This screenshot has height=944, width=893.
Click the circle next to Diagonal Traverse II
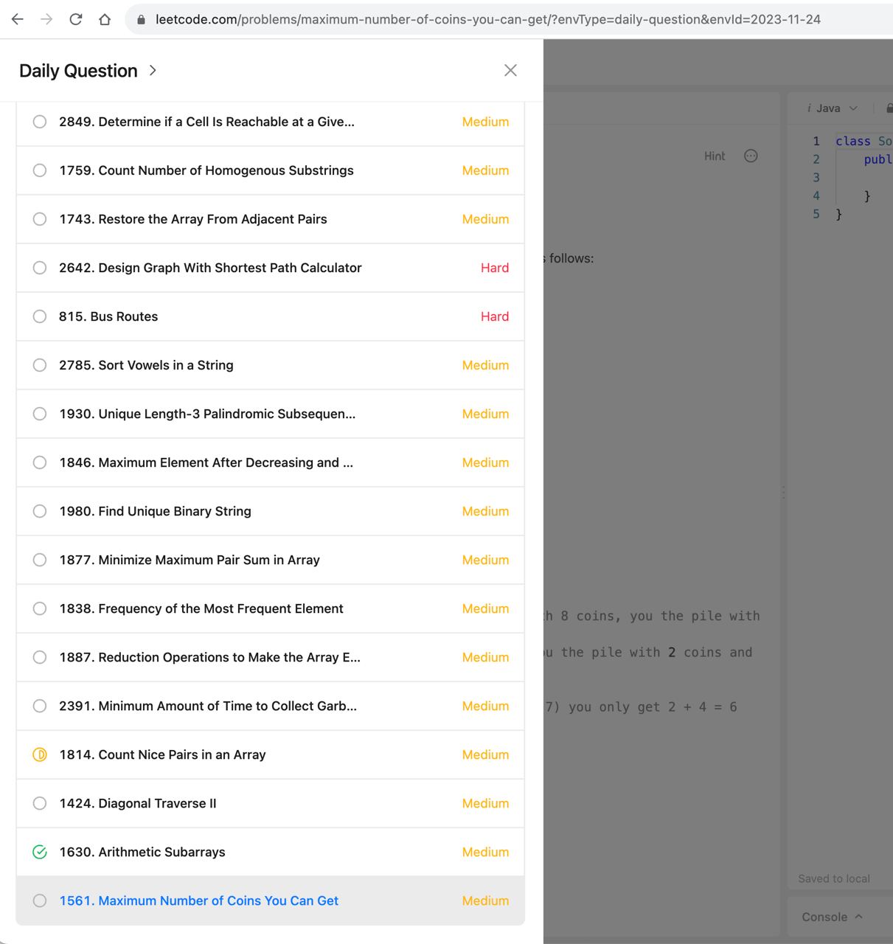click(x=40, y=803)
